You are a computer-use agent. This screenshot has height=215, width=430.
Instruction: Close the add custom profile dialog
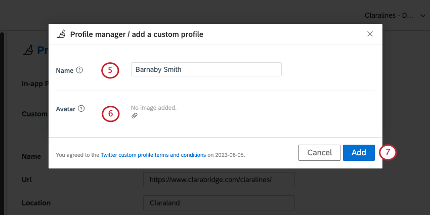[x=370, y=34]
